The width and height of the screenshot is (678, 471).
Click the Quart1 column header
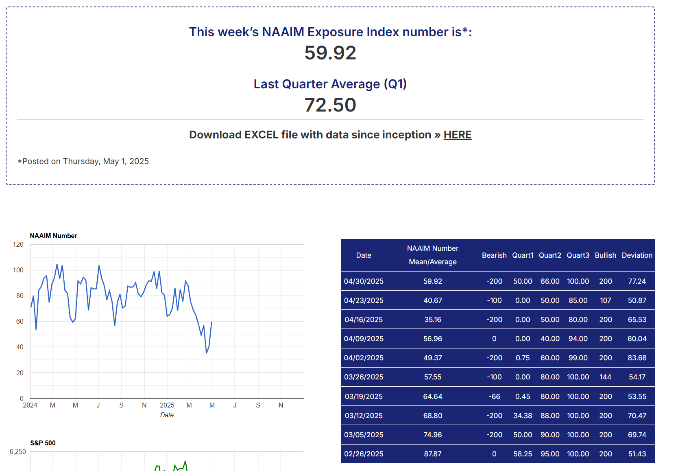coord(523,255)
